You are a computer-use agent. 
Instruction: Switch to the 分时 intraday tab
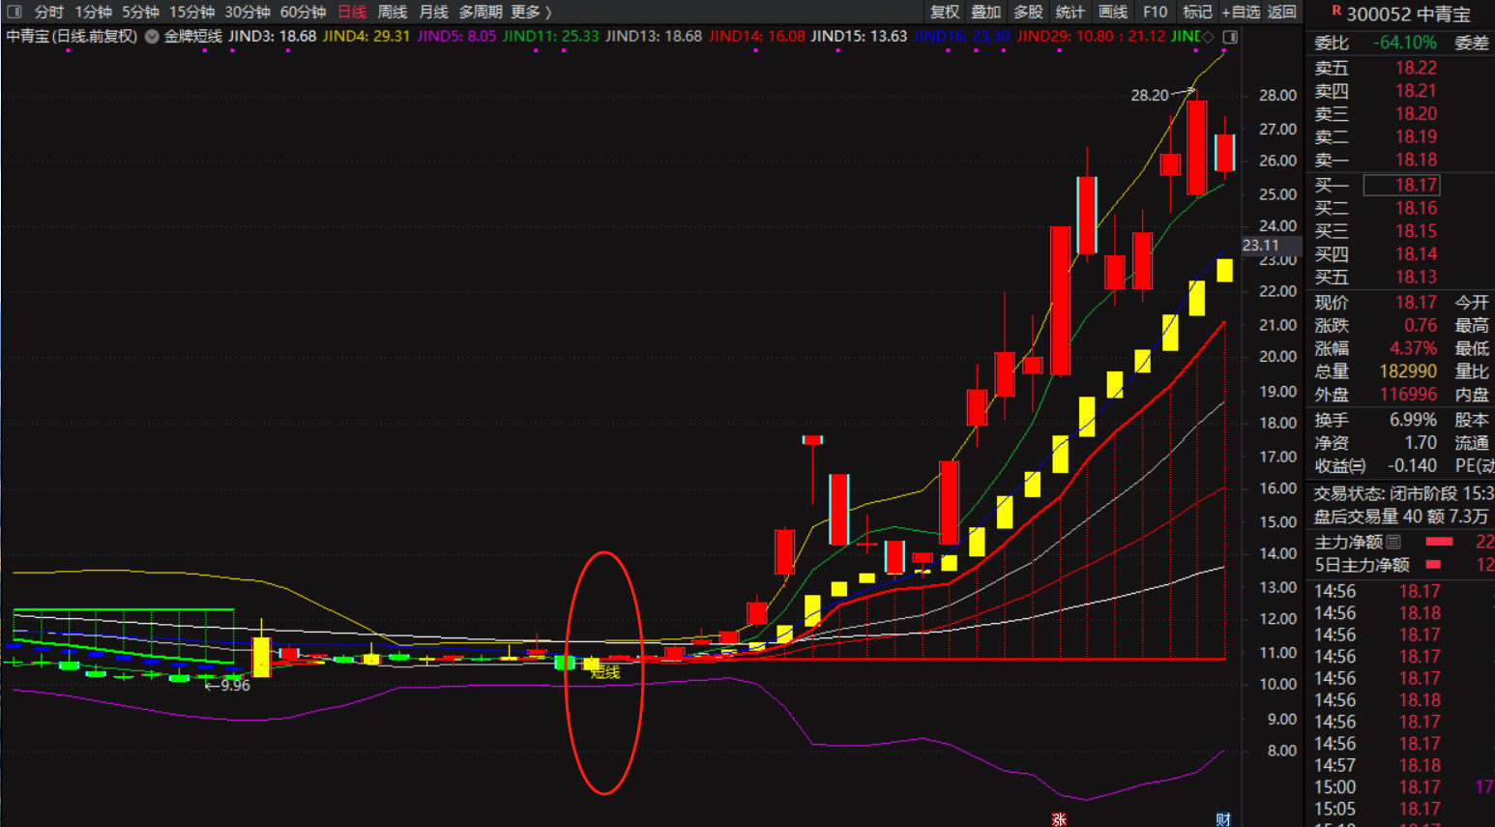pyautogui.click(x=49, y=12)
